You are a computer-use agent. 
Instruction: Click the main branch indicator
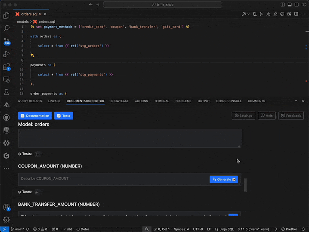(x=17, y=229)
